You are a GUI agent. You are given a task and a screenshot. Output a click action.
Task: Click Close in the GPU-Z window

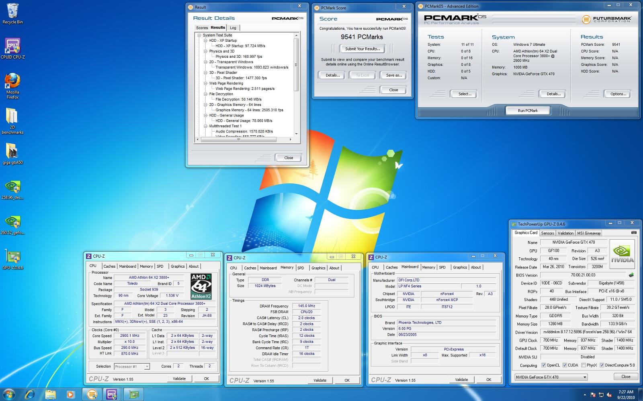(x=626, y=377)
